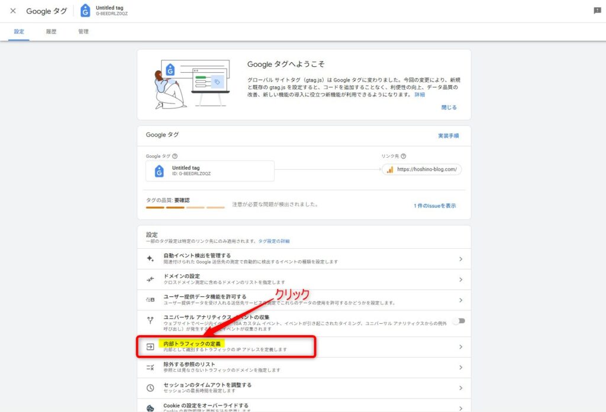Select the ドメインの設定 cross-domain icon

[150, 278]
